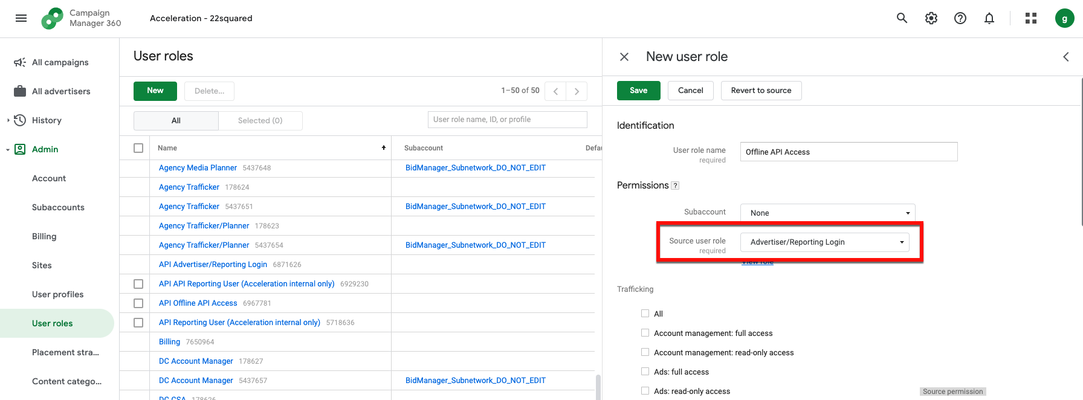Viewport: 1083px width, 400px height.
Task: Switch to the All tab
Action: pyautogui.click(x=176, y=121)
